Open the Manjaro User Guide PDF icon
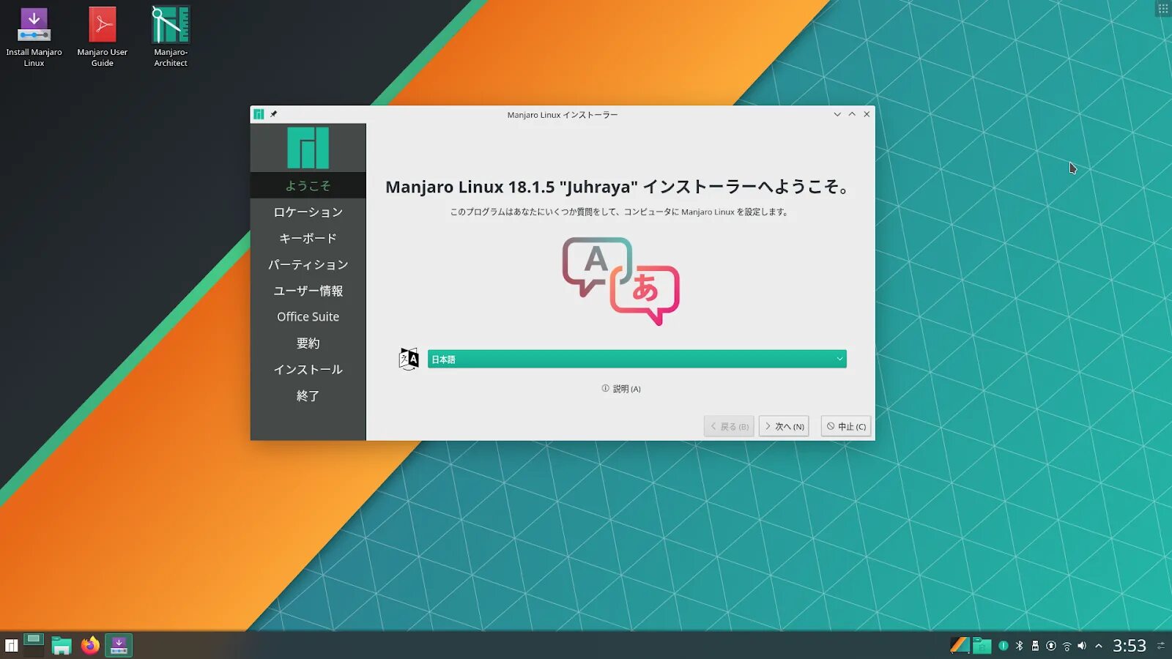Image resolution: width=1172 pixels, height=659 pixels. pyautogui.click(x=103, y=37)
